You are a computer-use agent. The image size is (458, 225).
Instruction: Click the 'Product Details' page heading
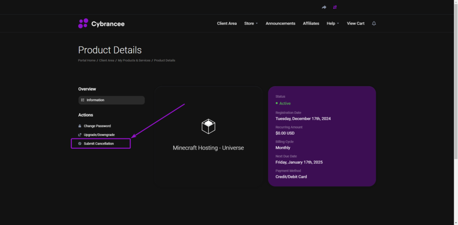[110, 50]
